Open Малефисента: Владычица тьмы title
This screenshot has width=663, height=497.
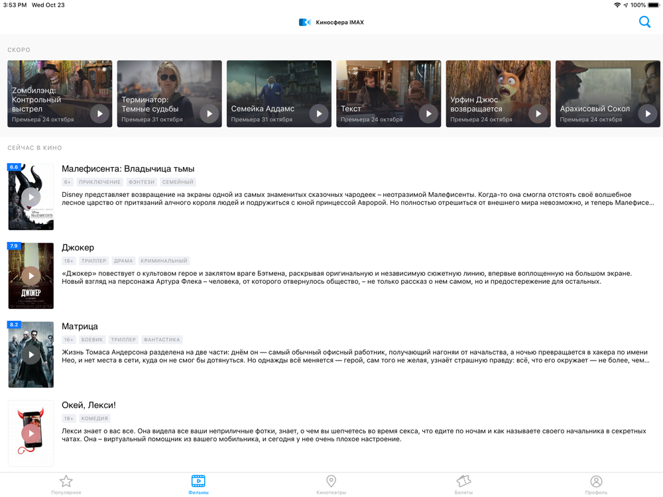(x=128, y=168)
